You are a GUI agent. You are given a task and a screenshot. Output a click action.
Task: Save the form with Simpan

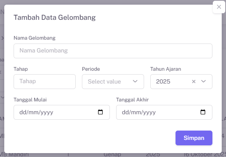point(194,138)
